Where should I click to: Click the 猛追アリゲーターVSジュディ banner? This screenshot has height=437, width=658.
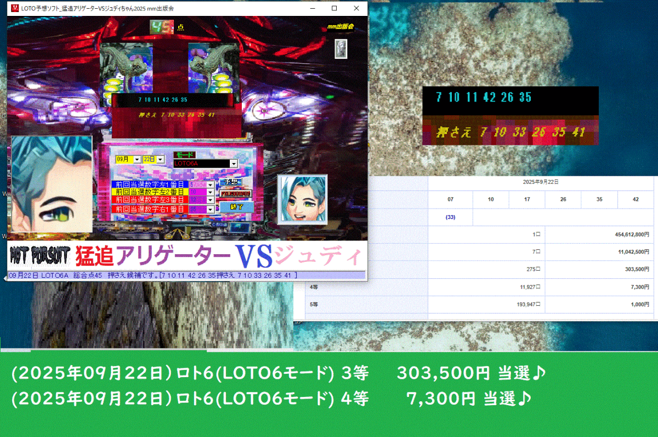[x=219, y=255]
